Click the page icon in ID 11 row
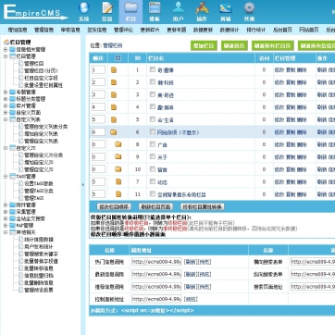335x335 pixels. coord(118,194)
